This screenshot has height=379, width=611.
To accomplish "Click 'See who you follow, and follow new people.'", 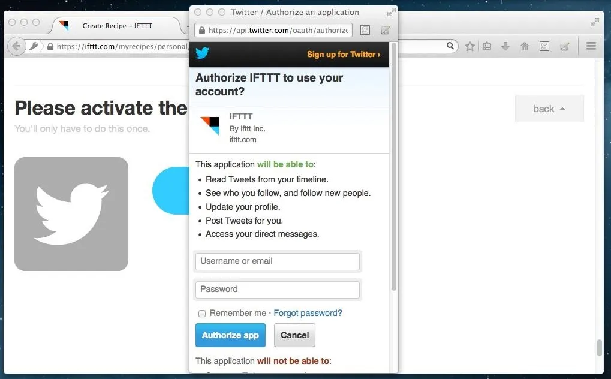I will point(288,193).
